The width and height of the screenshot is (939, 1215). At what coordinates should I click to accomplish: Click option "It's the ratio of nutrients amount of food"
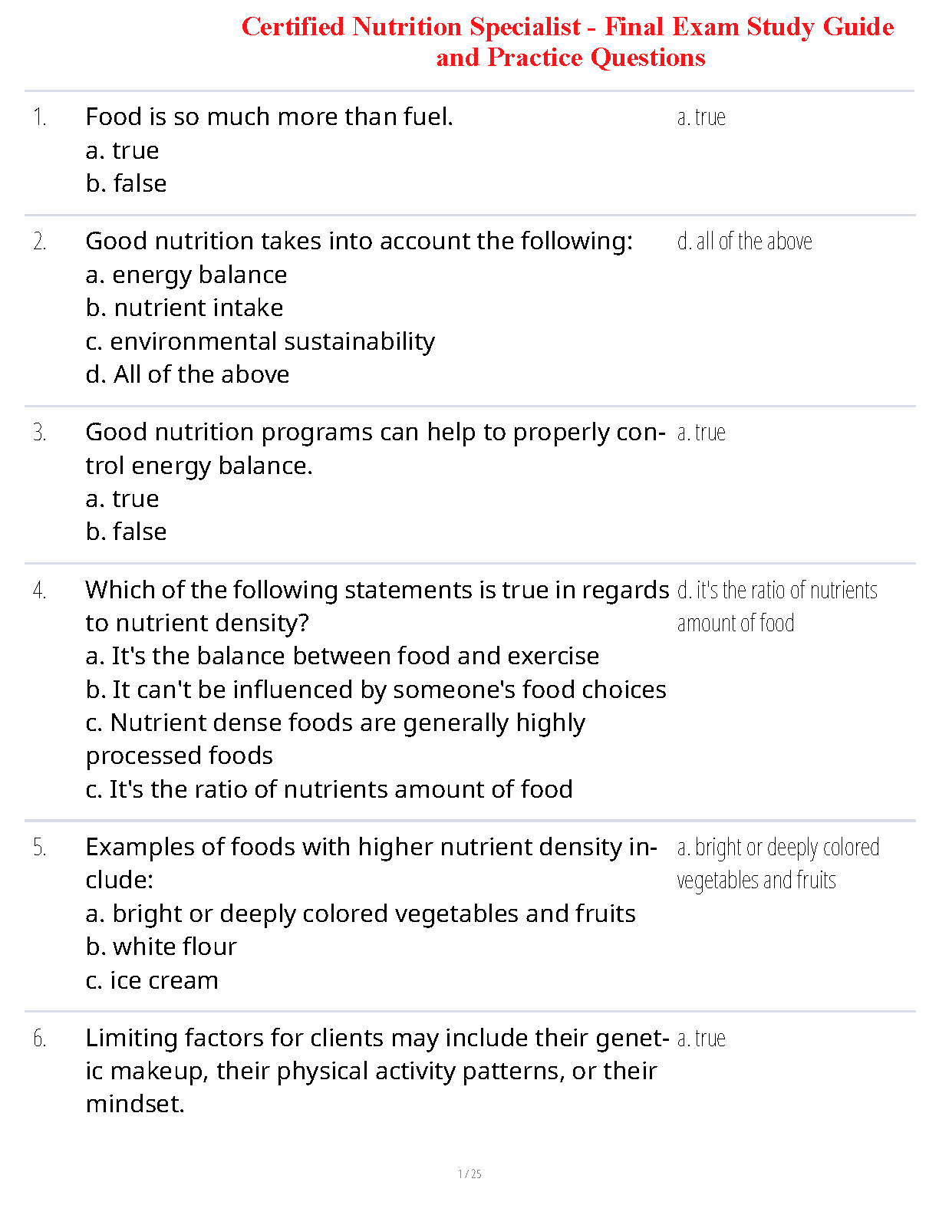click(x=329, y=789)
